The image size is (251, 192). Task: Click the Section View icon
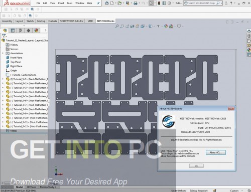click(133, 26)
